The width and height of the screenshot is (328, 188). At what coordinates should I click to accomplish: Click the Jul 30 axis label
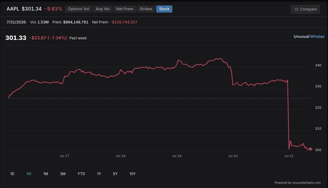[x=232, y=156]
